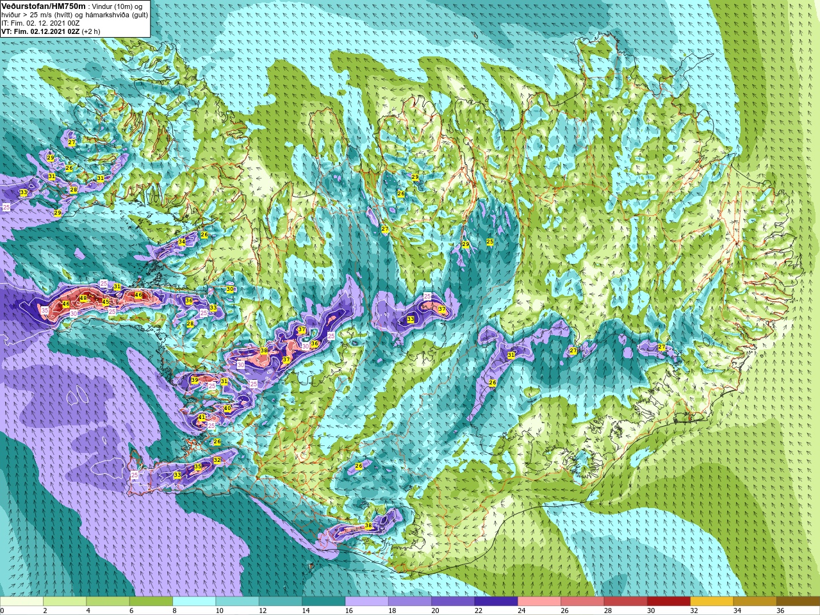Pick the 32–34 m/s yellow-gold legend swatch
The height and width of the screenshot is (615, 820).
tap(712, 602)
